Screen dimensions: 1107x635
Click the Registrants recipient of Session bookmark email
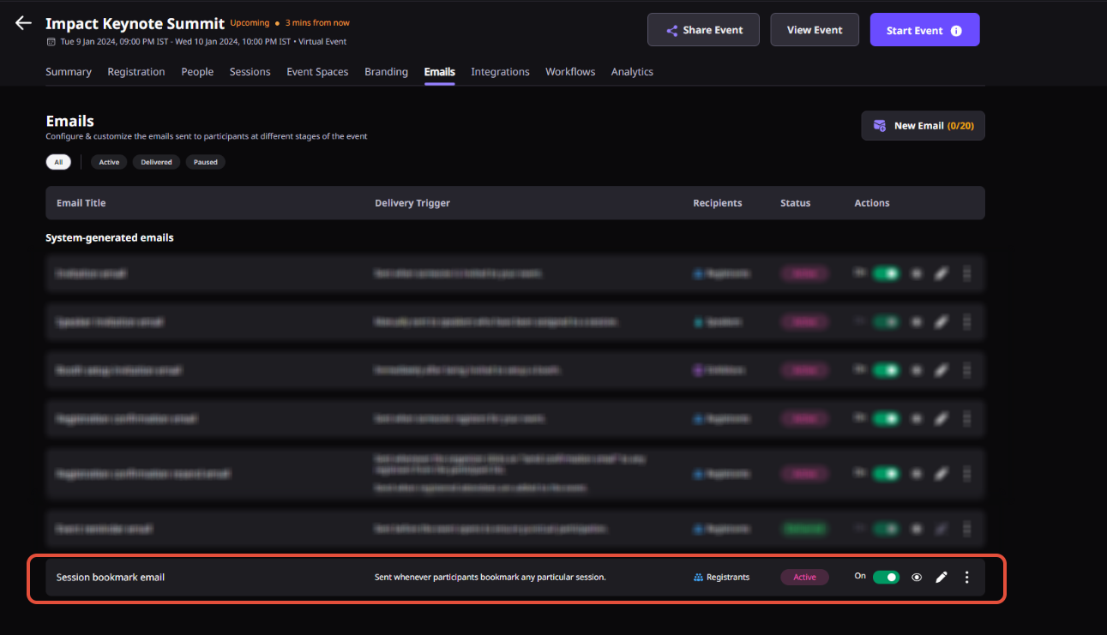[721, 578]
